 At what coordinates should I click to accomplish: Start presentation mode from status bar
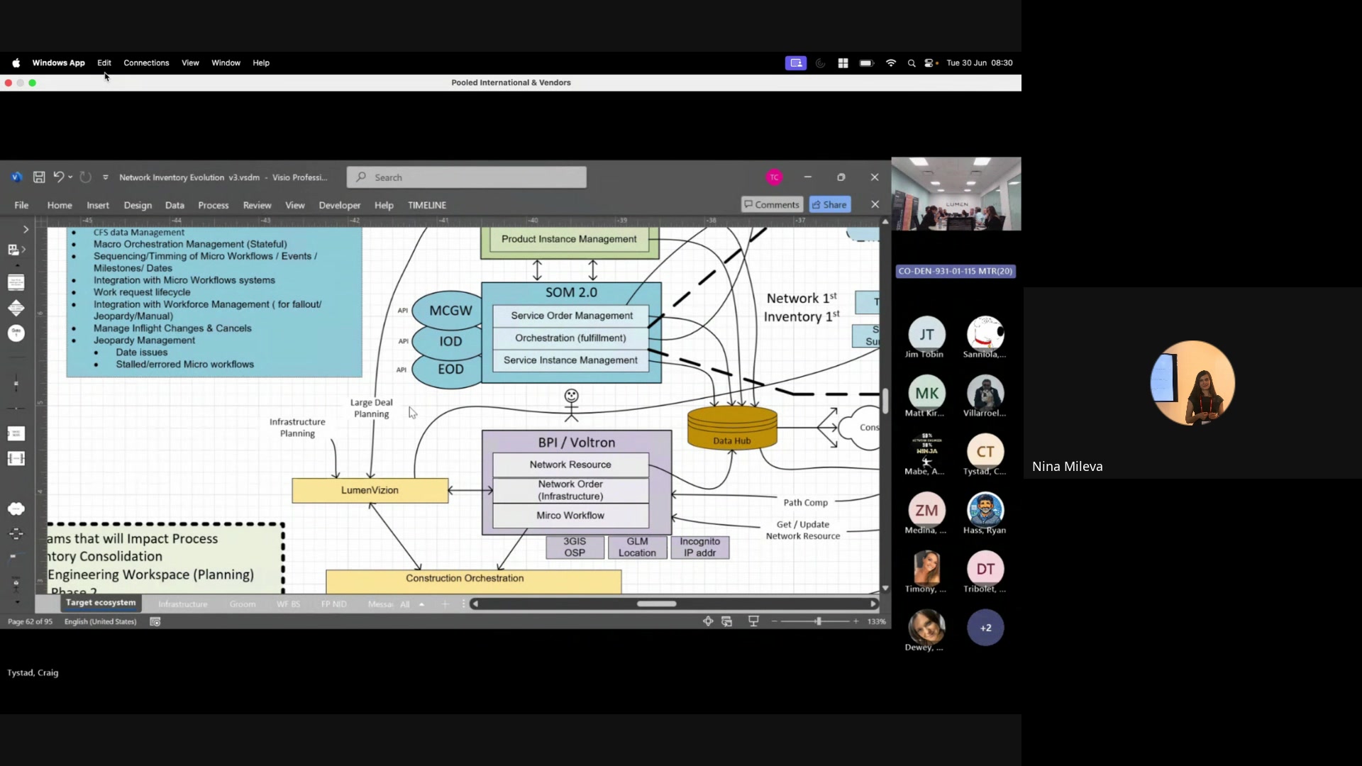(753, 621)
